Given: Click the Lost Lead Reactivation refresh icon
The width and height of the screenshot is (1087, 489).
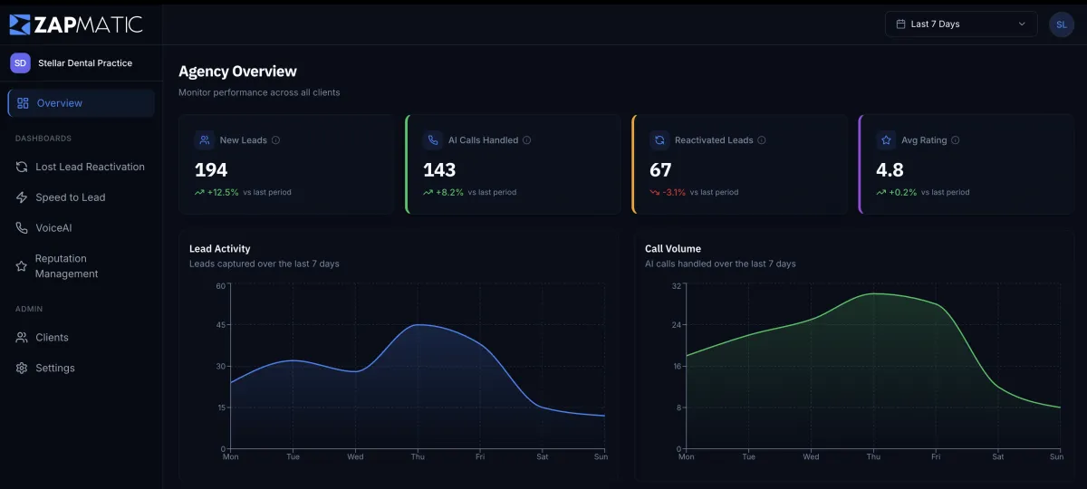Looking at the screenshot, I should [x=22, y=167].
